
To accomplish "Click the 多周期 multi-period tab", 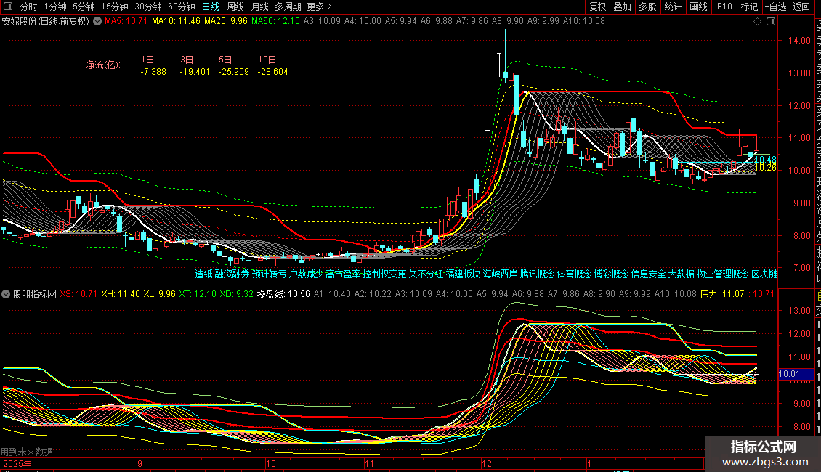I will pos(288,7).
